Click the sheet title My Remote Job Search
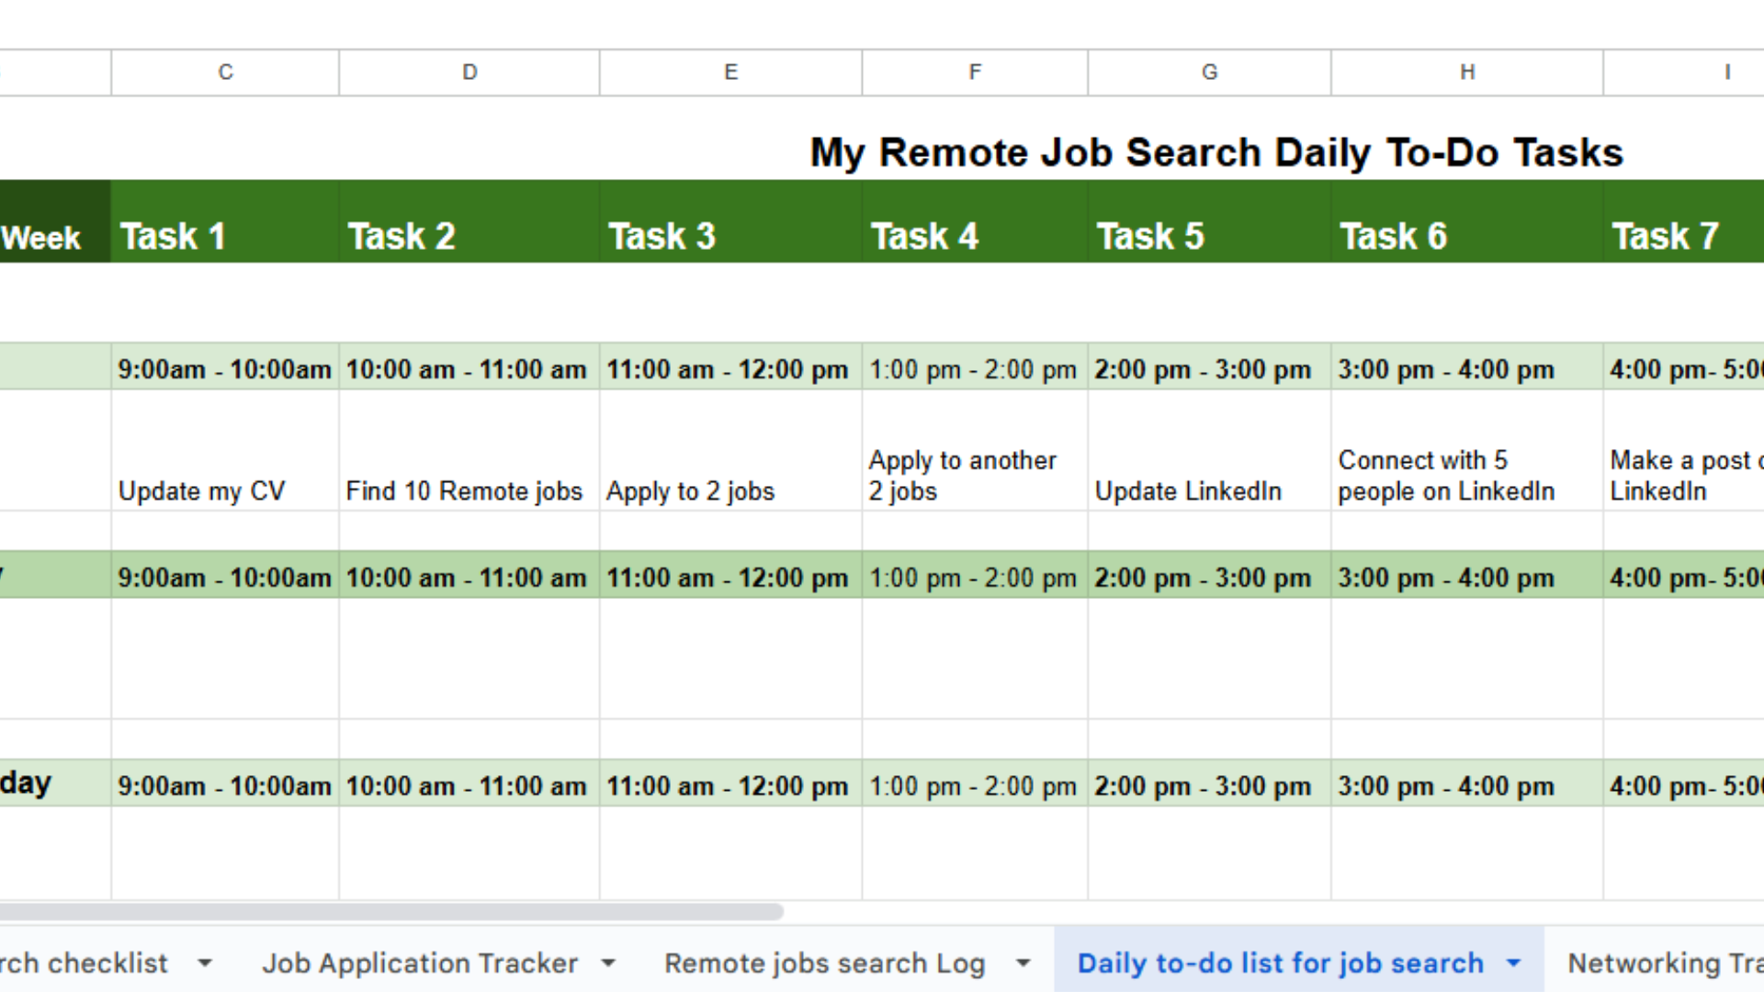Image resolution: width=1764 pixels, height=992 pixels. pyautogui.click(x=1216, y=152)
